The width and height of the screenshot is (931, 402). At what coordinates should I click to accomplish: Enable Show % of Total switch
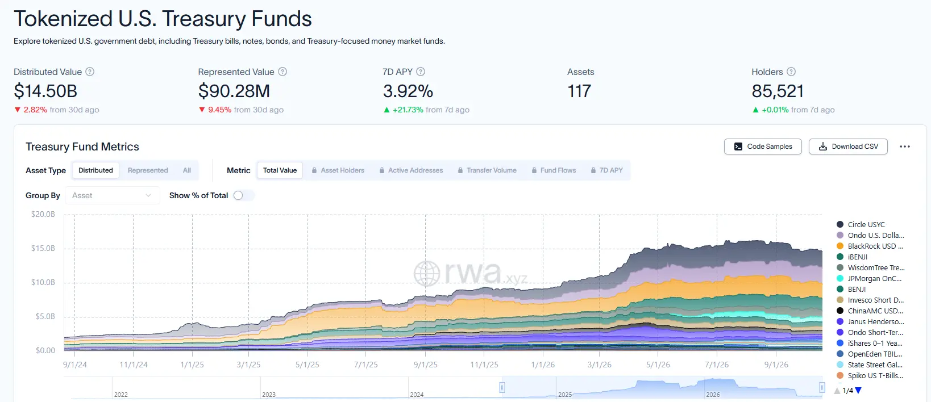[243, 195]
